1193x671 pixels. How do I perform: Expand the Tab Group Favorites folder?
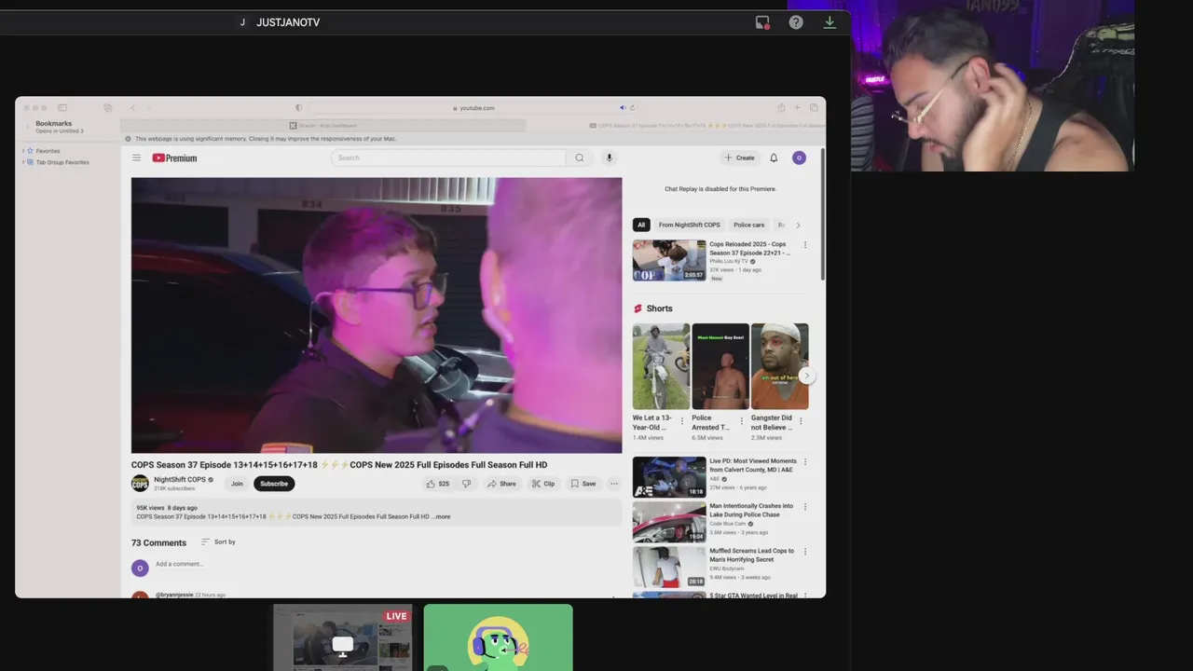coord(22,162)
